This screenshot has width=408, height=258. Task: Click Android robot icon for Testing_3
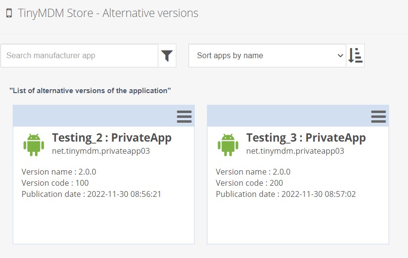point(228,145)
